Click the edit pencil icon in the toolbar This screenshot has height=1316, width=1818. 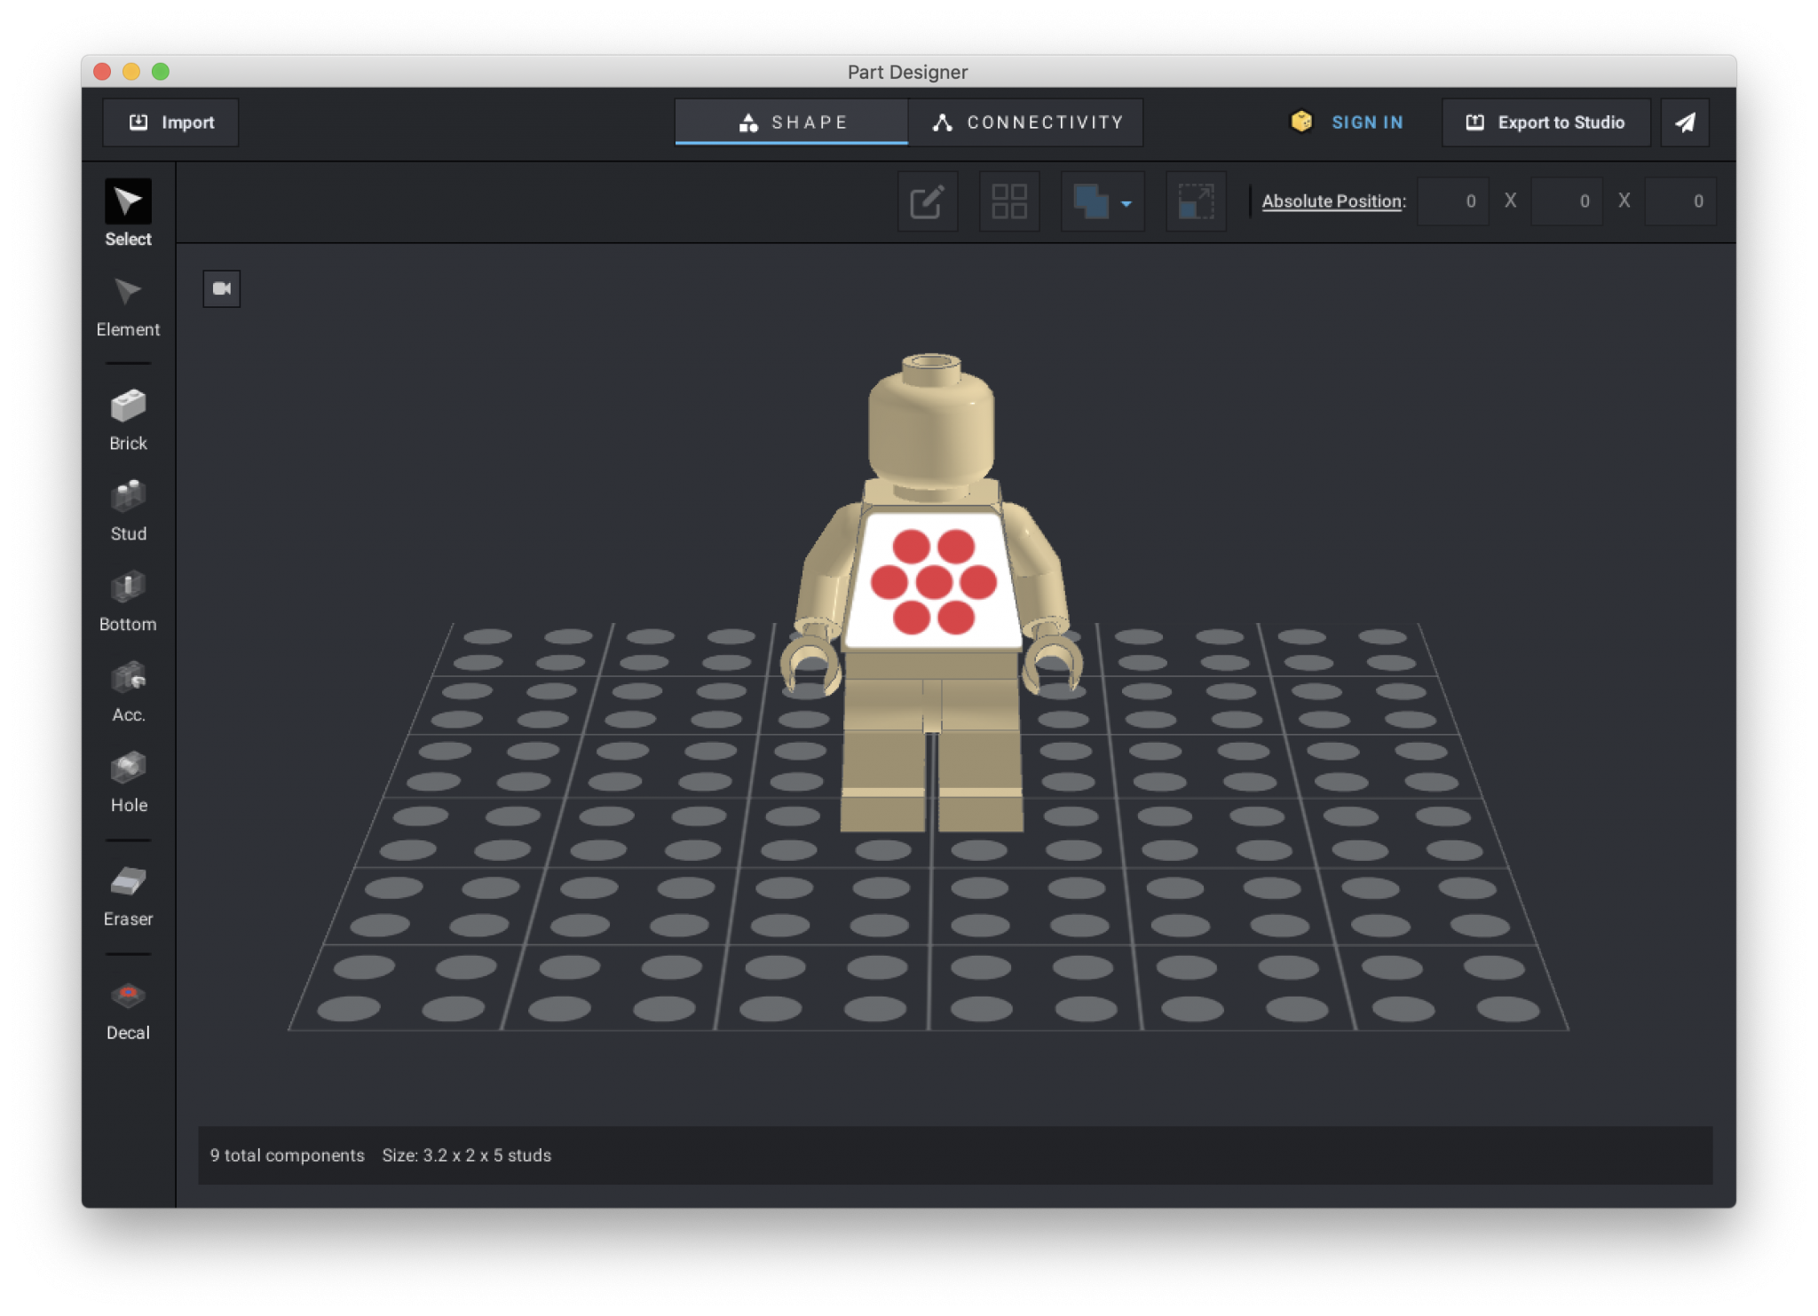(927, 201)
